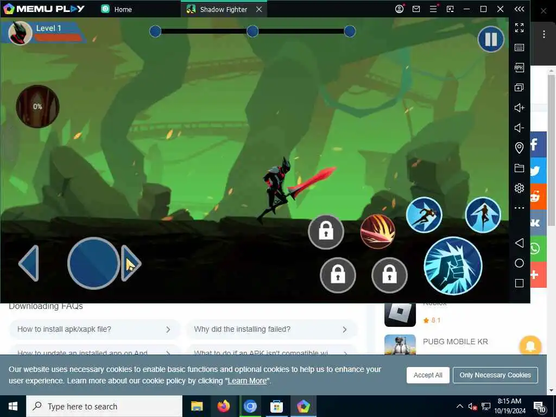Open MEmu mail messages

coord(416,9)
